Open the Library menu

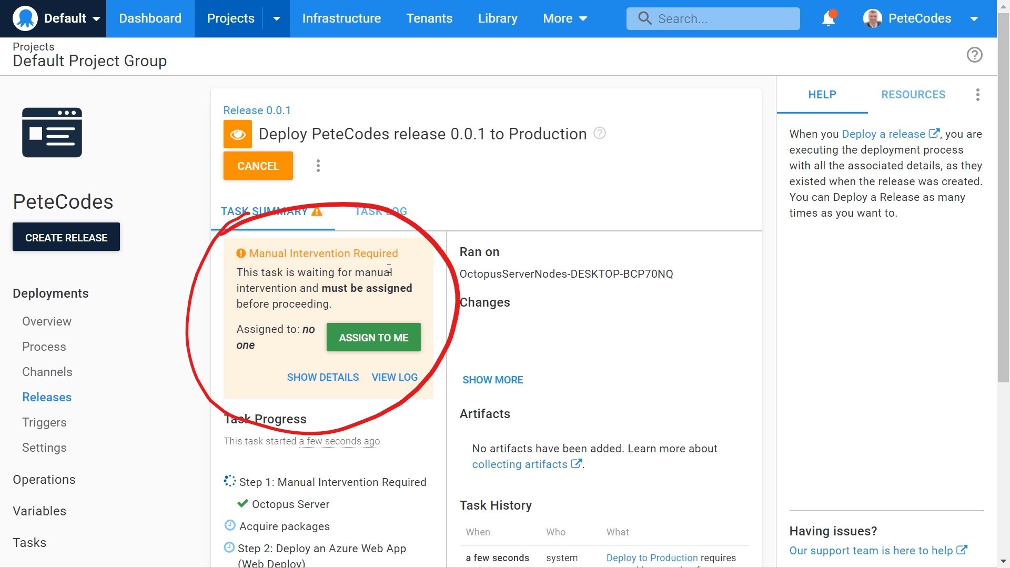[x=498, y=18]
